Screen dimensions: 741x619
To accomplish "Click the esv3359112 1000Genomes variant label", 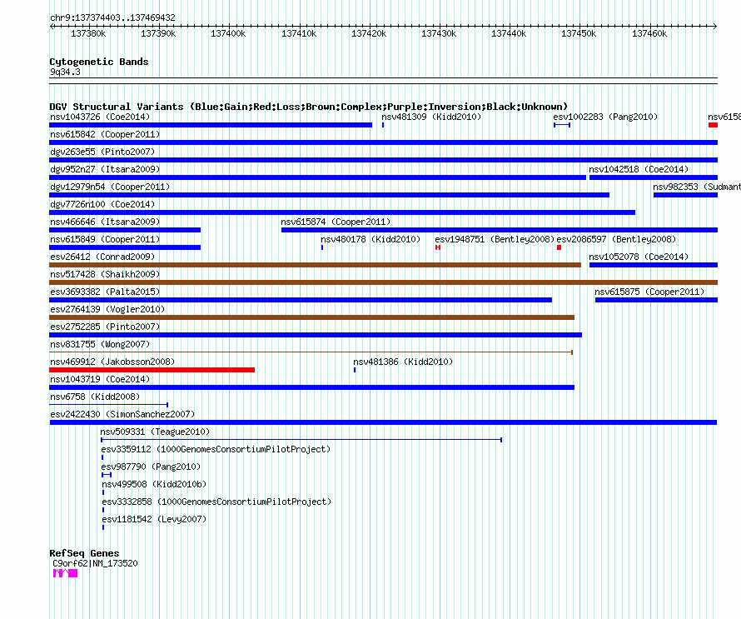I will [x=216, y=449].
